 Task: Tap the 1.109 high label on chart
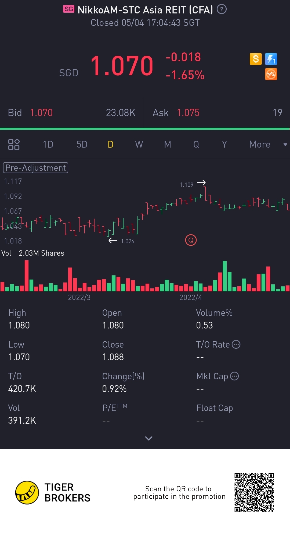(x=187, y=185)
